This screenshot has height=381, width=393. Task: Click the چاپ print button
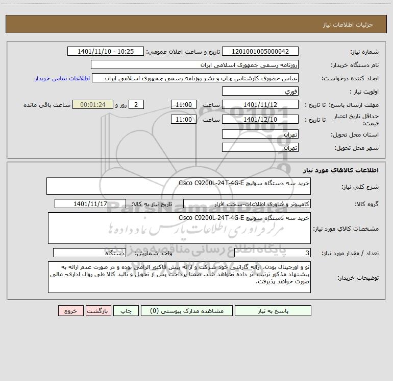coord(126,310)
